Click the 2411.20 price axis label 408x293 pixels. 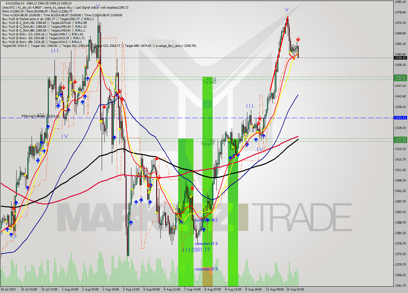point(400,170)
